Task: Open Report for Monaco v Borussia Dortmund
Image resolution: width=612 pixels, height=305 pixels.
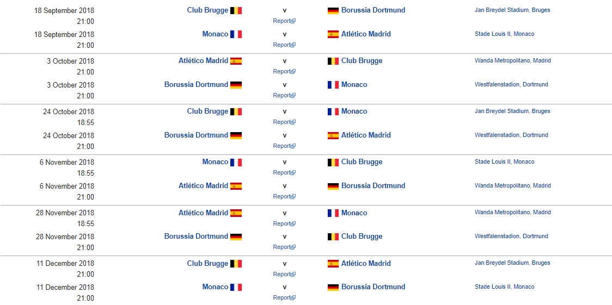Action: (283, 298)
